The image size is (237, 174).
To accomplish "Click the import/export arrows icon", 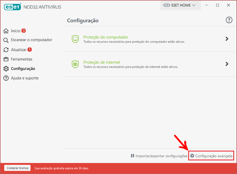I will pos(132,156).
